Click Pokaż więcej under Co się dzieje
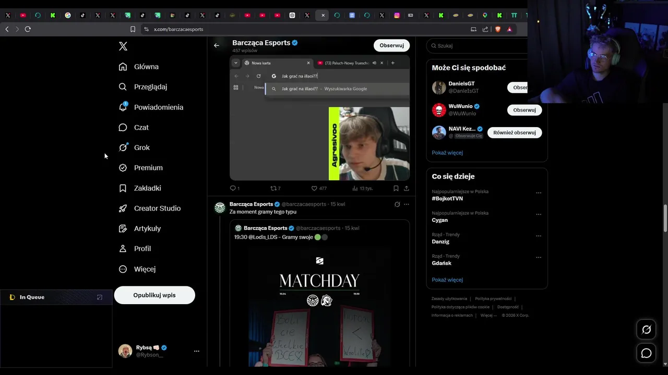This screenshot has width=668, height=375. 447,280
